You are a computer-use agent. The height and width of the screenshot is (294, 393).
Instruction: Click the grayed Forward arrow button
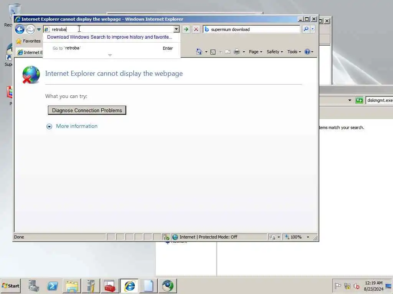click(31, 29)
